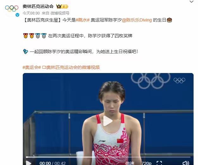Image resolution: width=198 pixels, height=165 pixels.
Task: Click the blue verified badge on avatar
Action: [x=17, y=15]
